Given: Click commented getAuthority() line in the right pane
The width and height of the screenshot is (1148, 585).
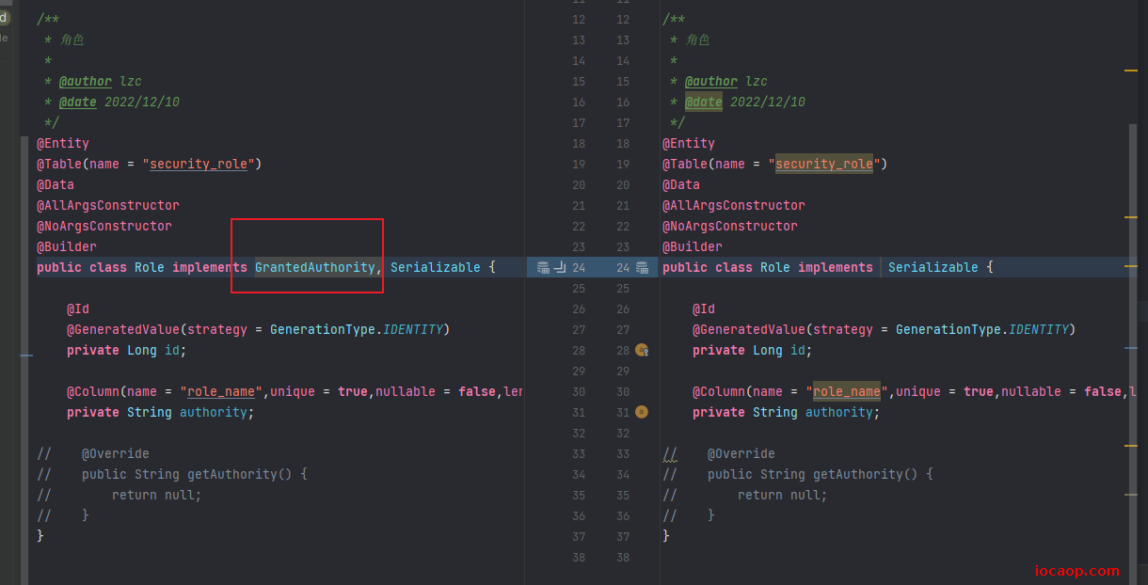Looking at the screenshot, I should click(798, 475).
